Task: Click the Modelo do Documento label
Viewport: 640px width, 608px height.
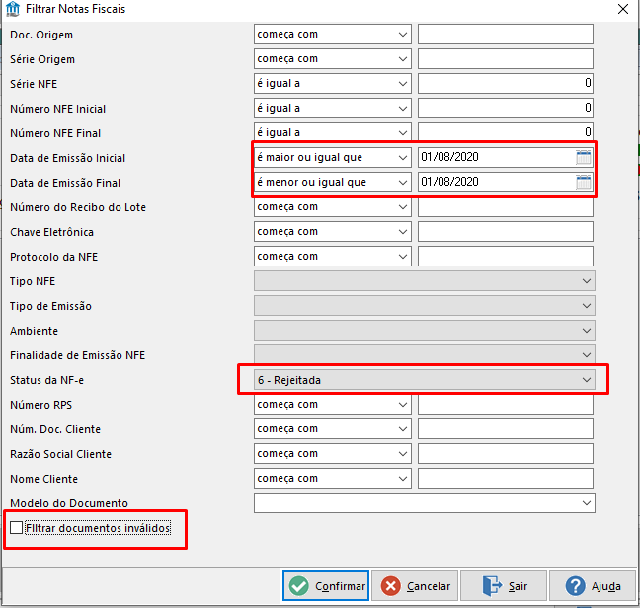Action: coord(69,503)
